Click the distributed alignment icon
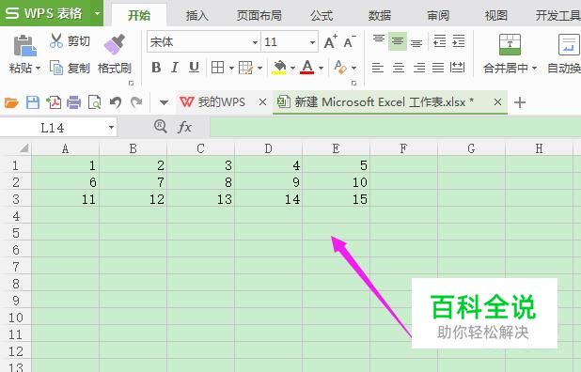 [457, 68]
